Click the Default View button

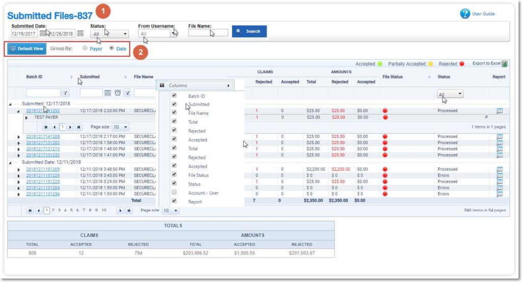(27, 49)
